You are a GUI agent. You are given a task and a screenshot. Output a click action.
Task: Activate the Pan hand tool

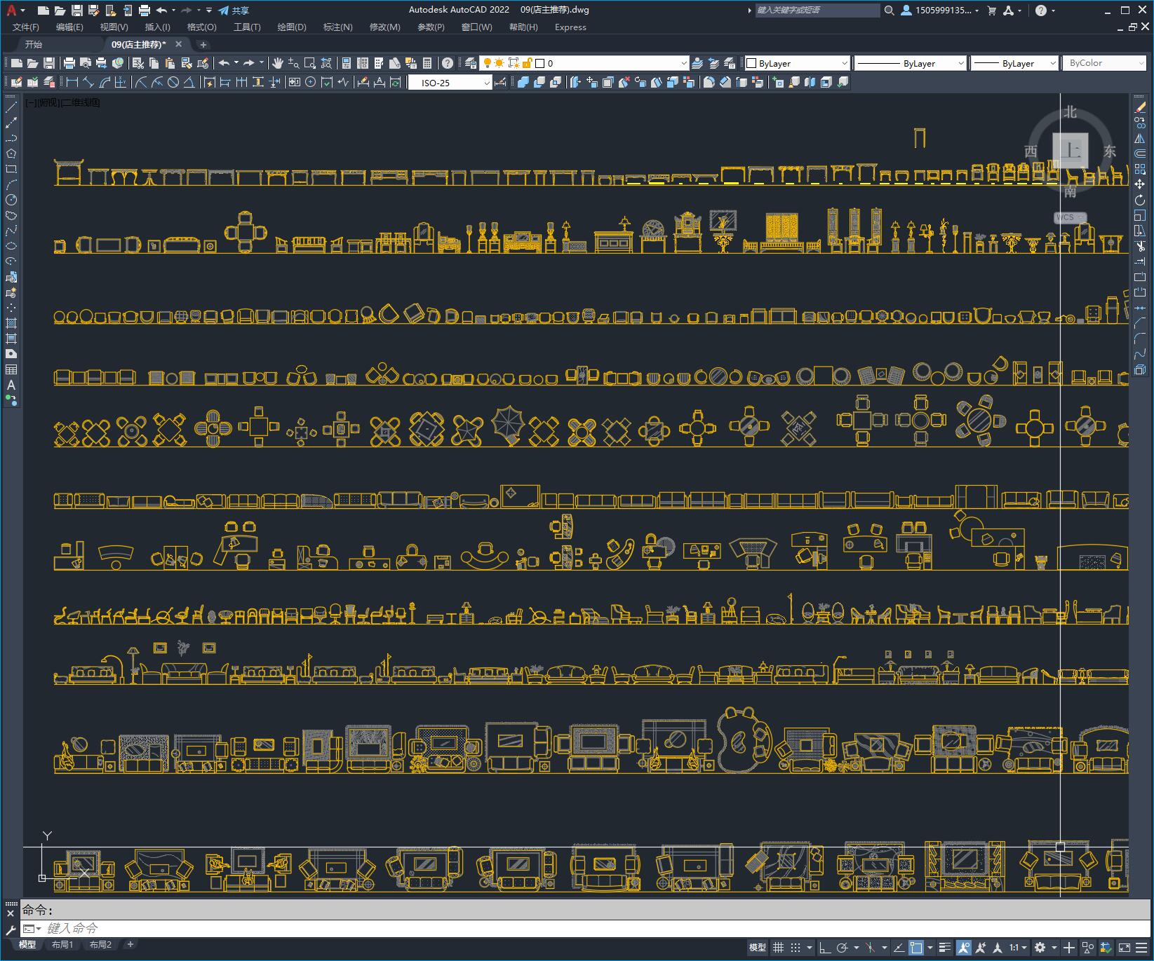click(x=278, y=63)
